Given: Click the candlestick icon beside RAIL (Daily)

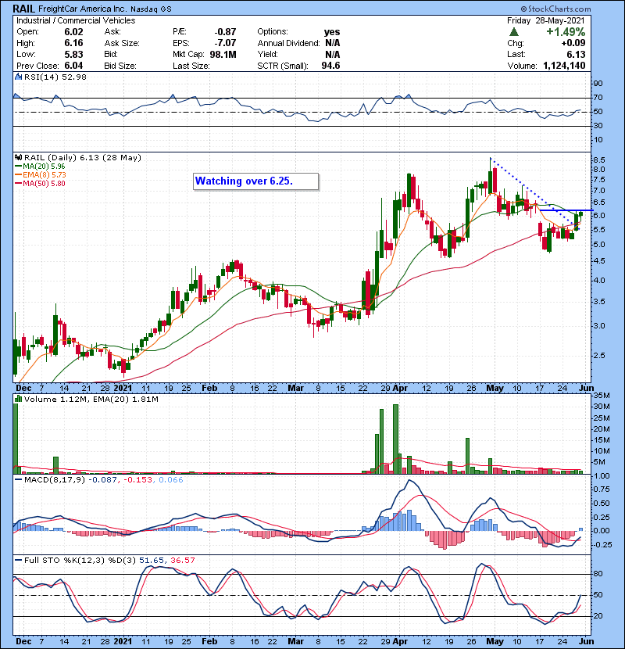Looking at the screenshot, I should (18, 157).
